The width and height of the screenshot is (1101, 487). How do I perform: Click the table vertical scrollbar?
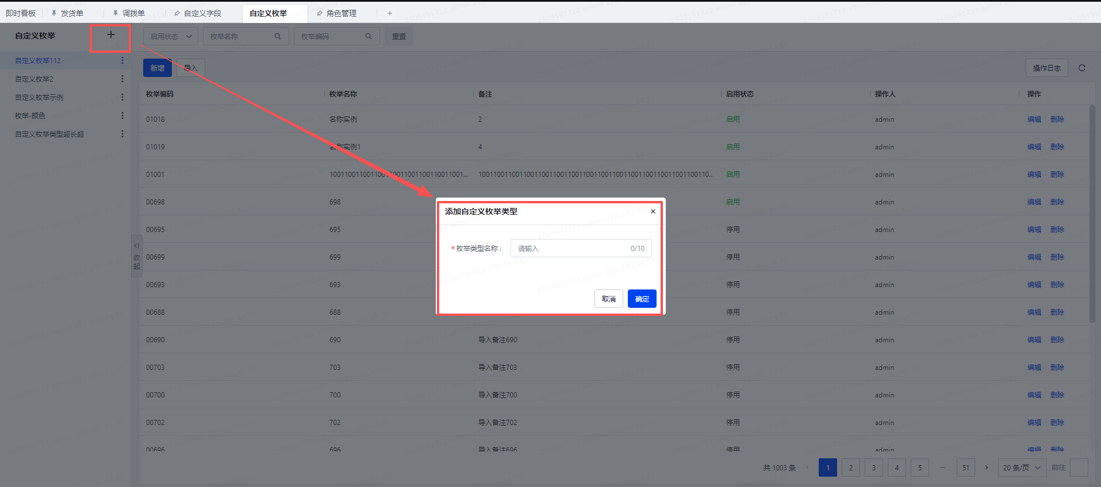point(1092,214)
